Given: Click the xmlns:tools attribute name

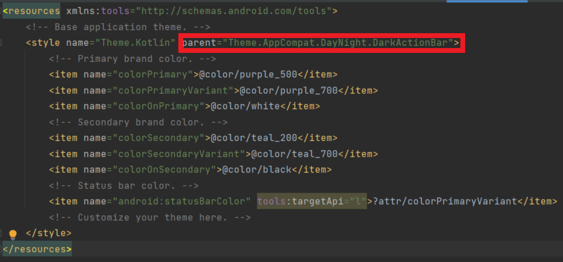Looking at the screenshot, I should [98, 11].
